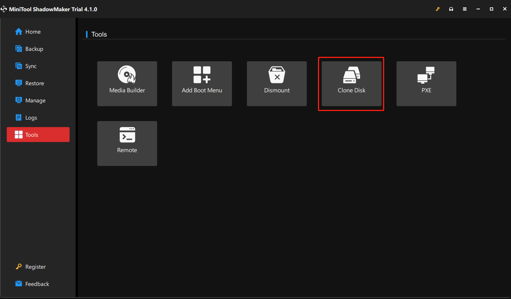Click the MiniTool logo

4,9
